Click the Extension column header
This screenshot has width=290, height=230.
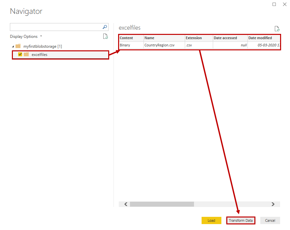click(x=199, y=38)
